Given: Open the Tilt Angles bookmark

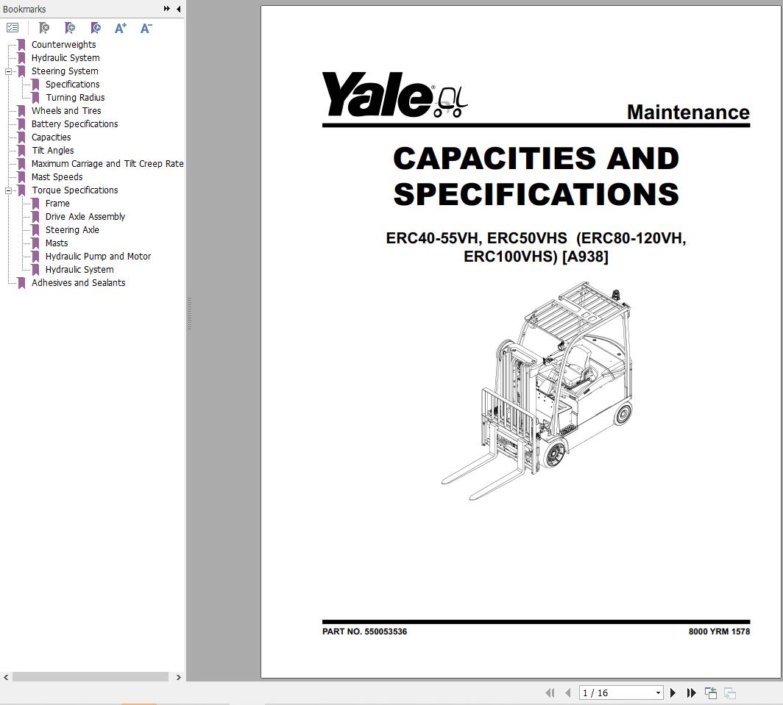Looking at the screenshot, I should click(x=52, y=150).
